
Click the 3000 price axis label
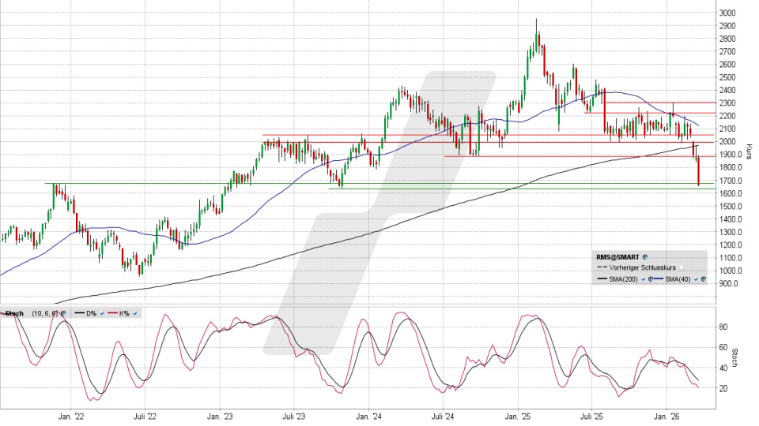click(x=729, y=13)
